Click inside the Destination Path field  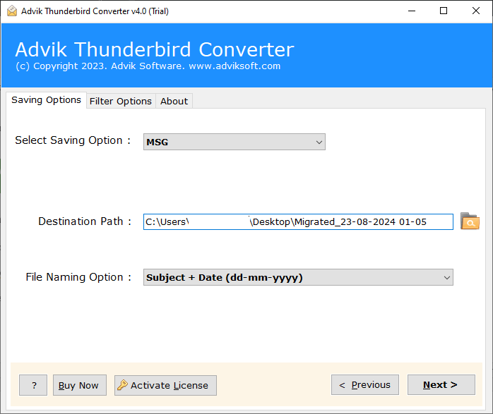[298, 221]
